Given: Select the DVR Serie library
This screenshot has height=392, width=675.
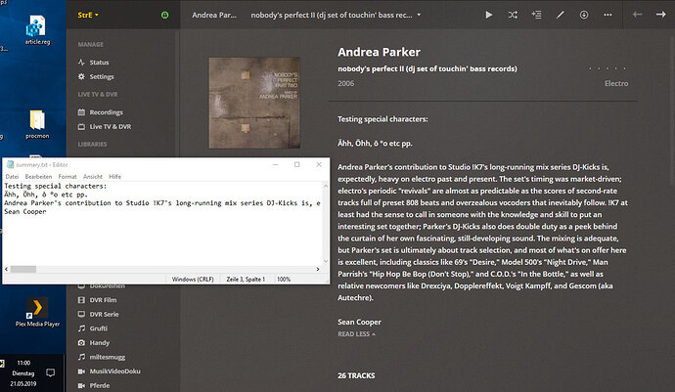Looking at the screenshot, I should [104, 314].
